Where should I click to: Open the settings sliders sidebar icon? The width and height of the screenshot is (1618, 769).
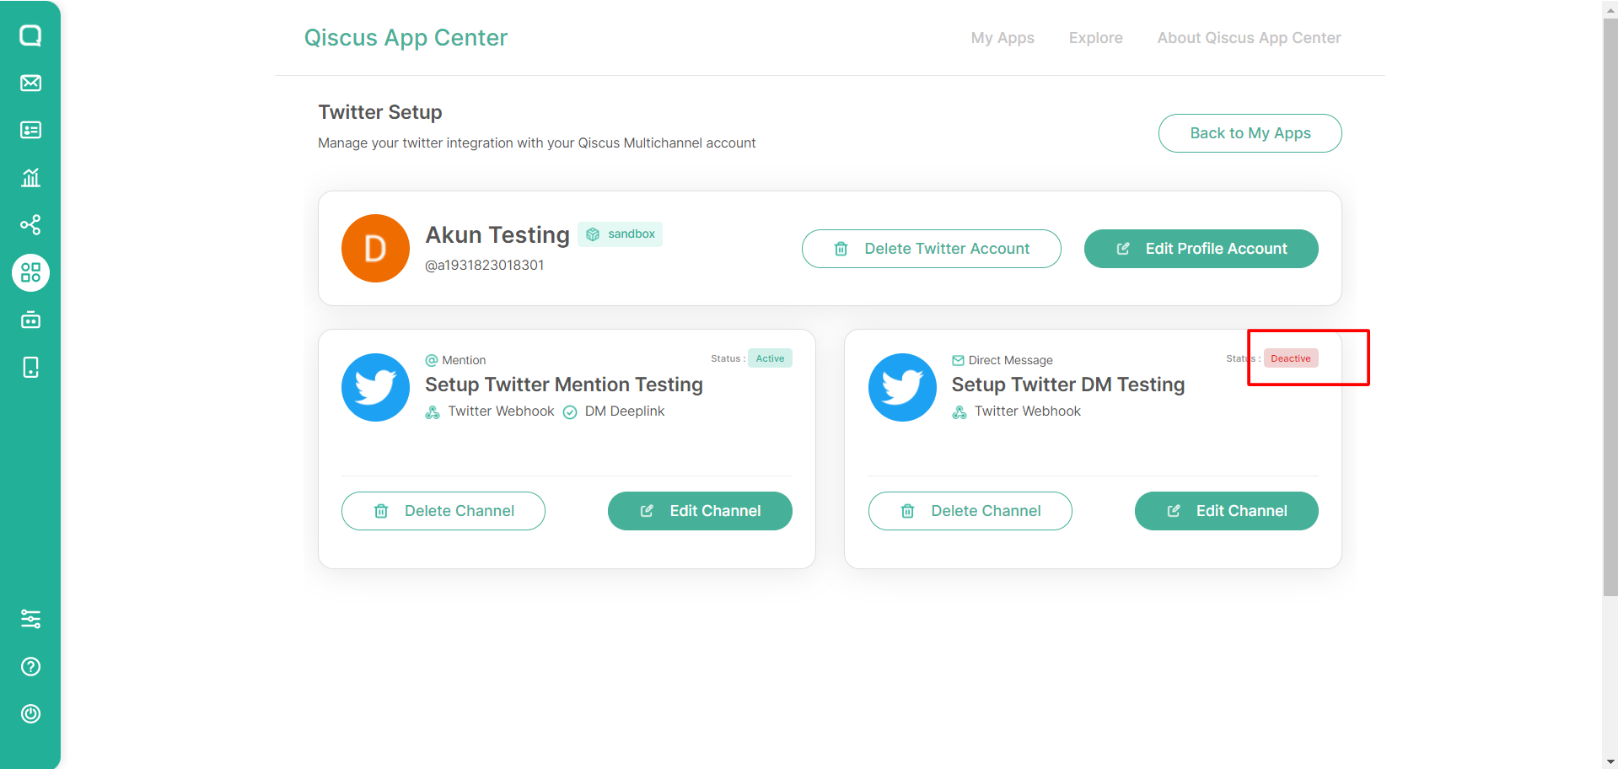[30, 620]
